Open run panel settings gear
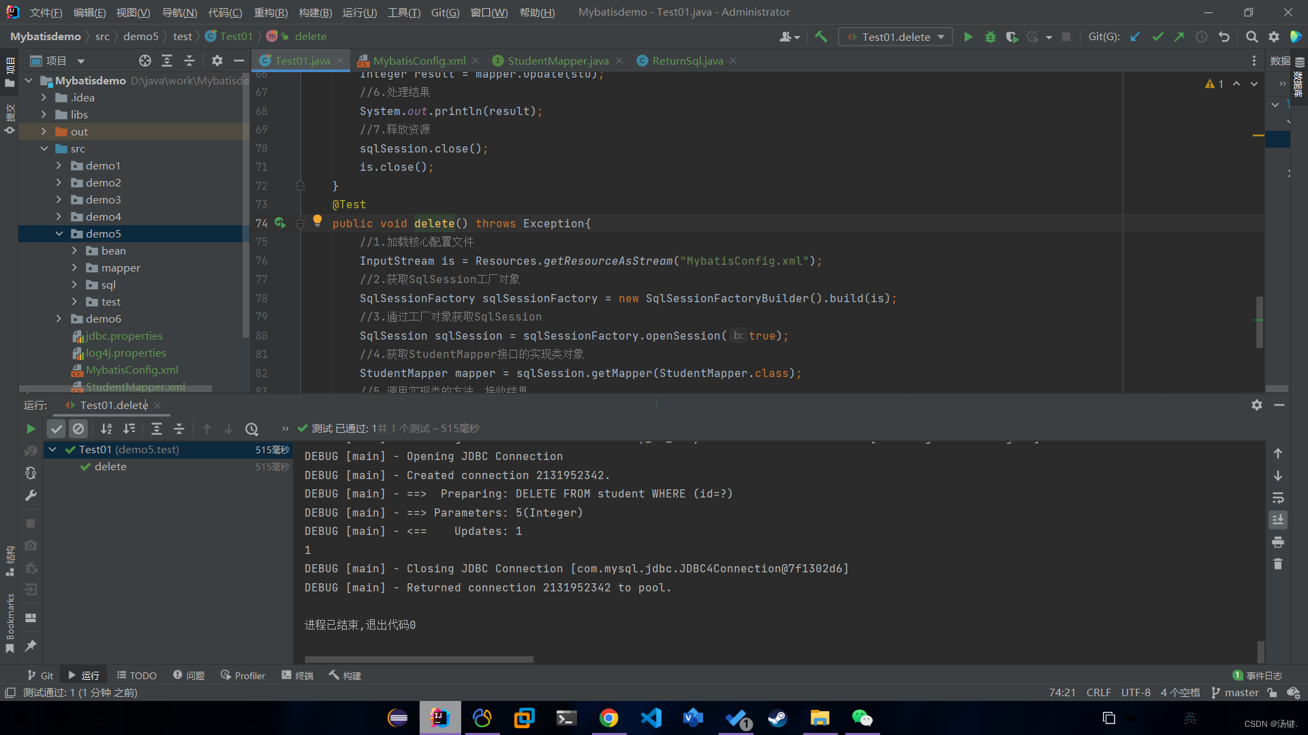The height and width of the screenshot is (735, 1308). (x=1257, y=405)
